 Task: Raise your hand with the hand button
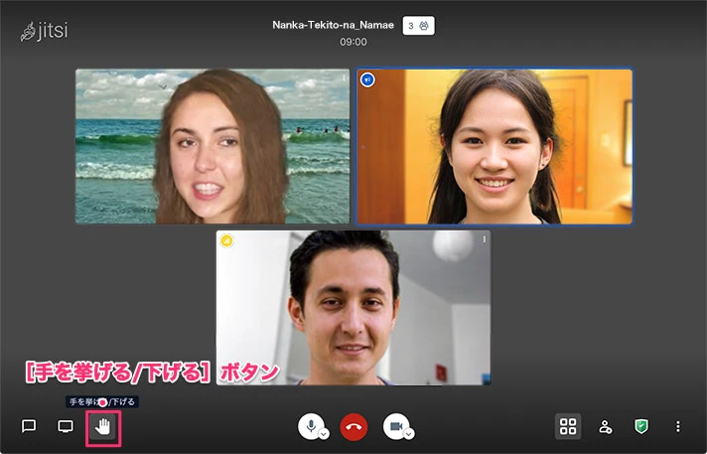point(103,427)
